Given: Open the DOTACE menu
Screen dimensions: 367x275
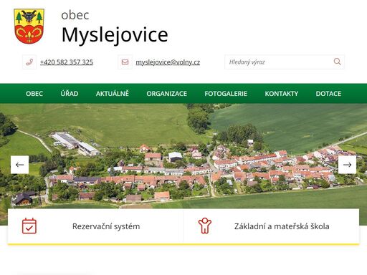Looking at the screenshot, I should coord(328,94).
